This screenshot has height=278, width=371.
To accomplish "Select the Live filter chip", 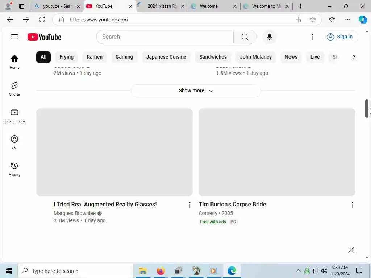I will pos(315,57).
